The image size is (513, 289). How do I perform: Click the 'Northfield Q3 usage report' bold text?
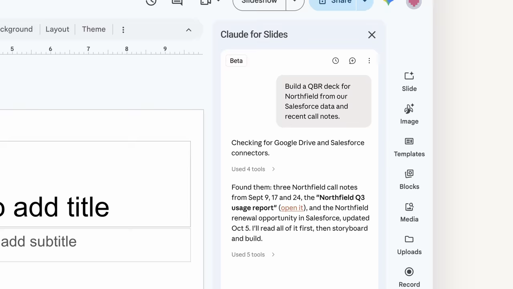(298, 202)
